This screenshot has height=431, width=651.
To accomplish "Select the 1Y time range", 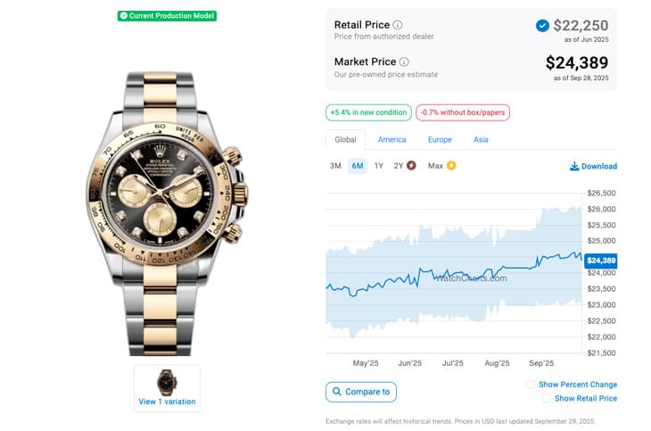I will [379, 166].
